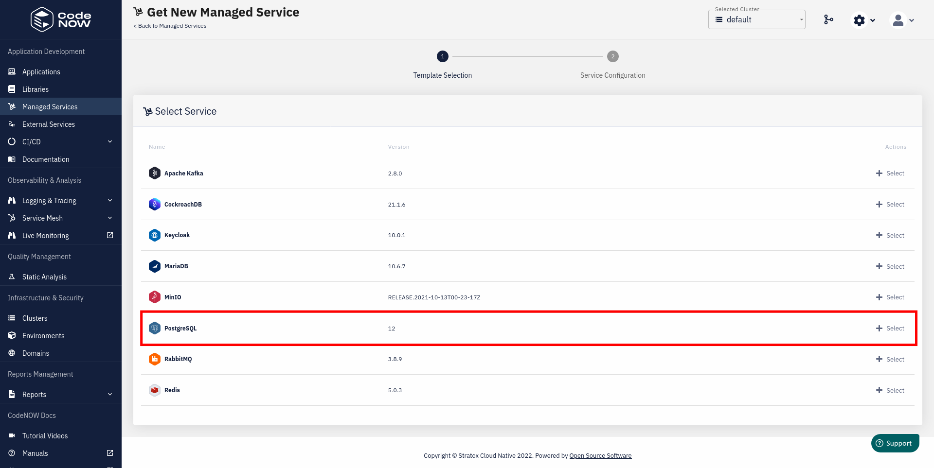Click the Apache Kafka name
Image resolution: width=934 pixels, height=468 pixels.
click(x=184, y=173)
